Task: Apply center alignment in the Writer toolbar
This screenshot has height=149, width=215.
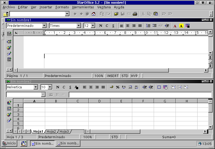Action: pos(128,26)
